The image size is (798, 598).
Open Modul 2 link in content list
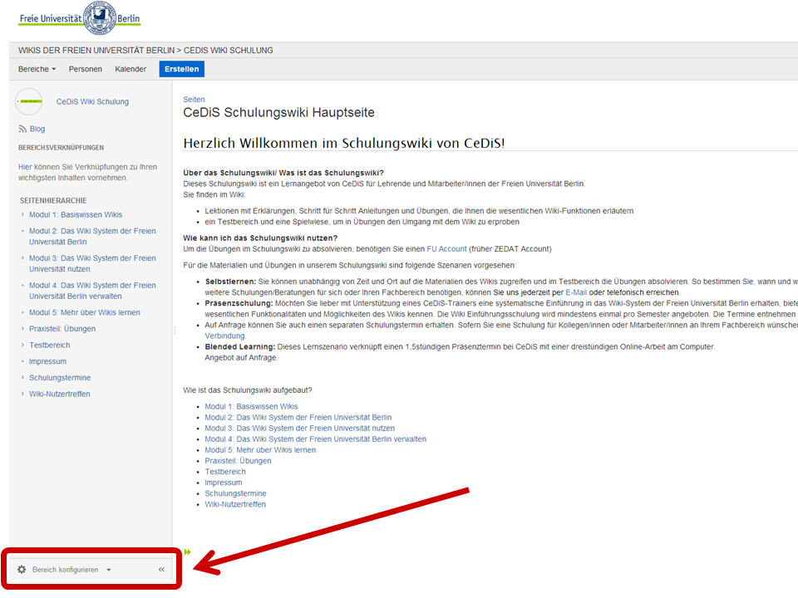pyautogui.click(x=298, y=417)
